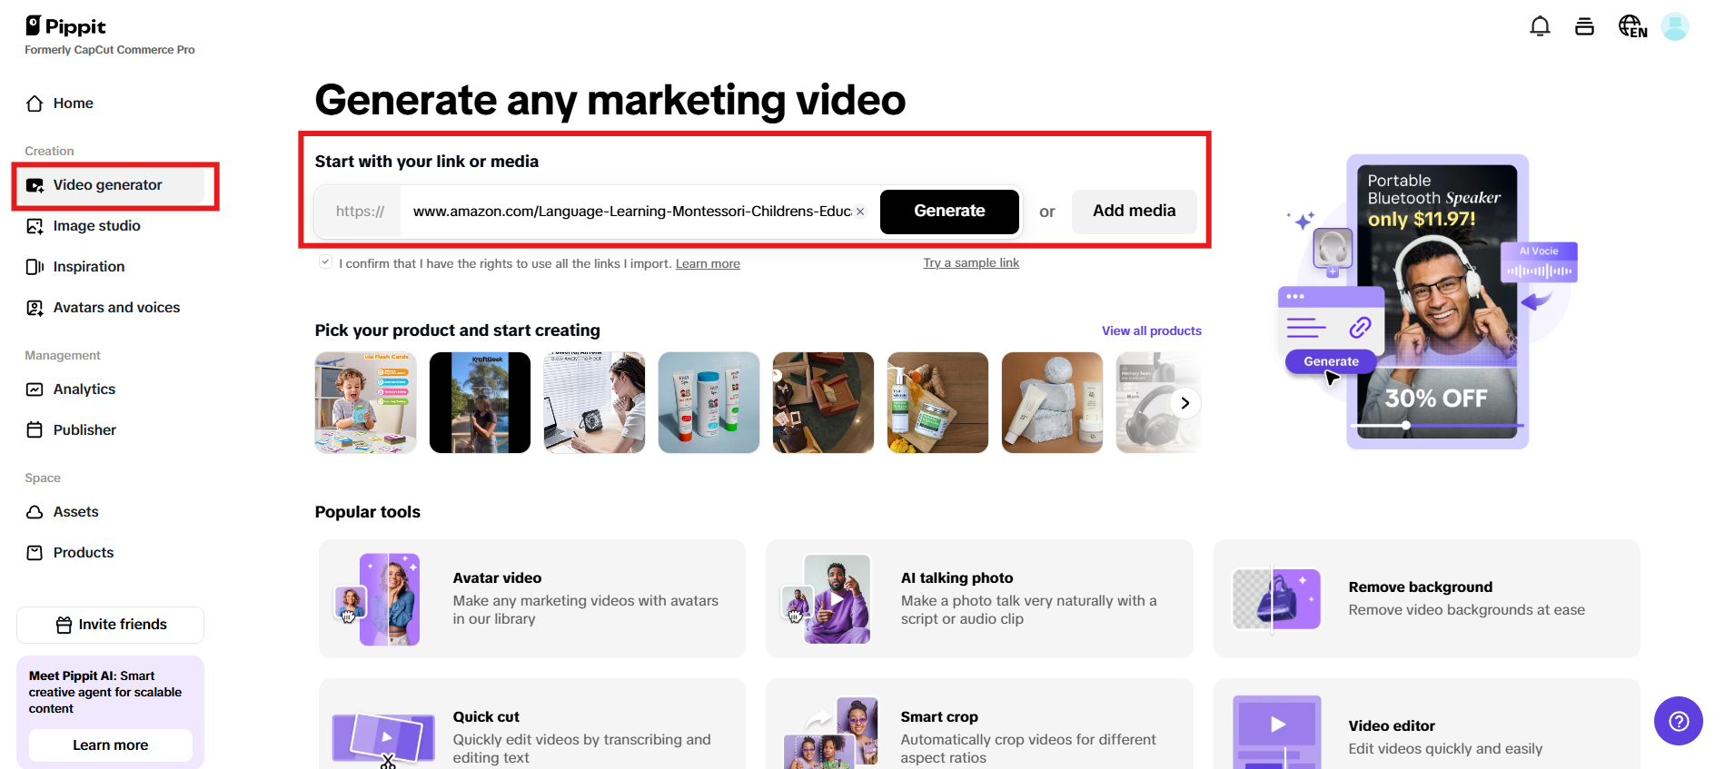
Task: Click the Assets cloud icon
Action: pyautogui.click(x=35, y=512)
